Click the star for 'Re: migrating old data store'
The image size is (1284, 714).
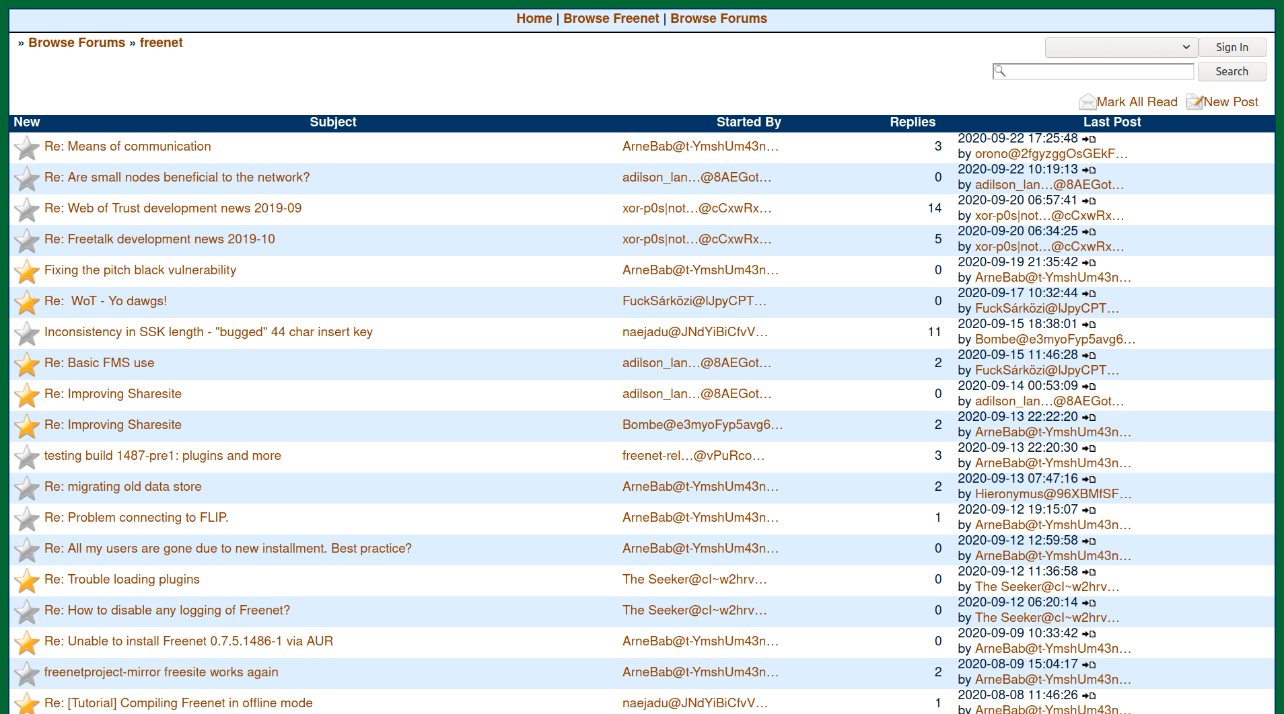pyautogui.click(x=27, y=488)
